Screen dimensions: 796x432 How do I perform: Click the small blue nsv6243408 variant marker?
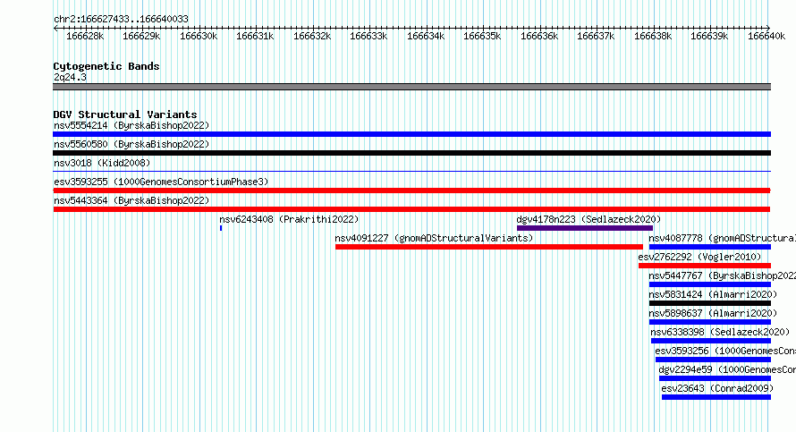coord(221,228)
